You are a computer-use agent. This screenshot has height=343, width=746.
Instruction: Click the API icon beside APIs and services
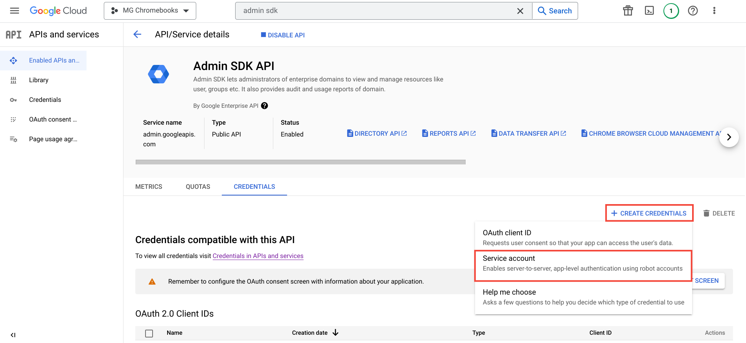(x=14, y=35)
